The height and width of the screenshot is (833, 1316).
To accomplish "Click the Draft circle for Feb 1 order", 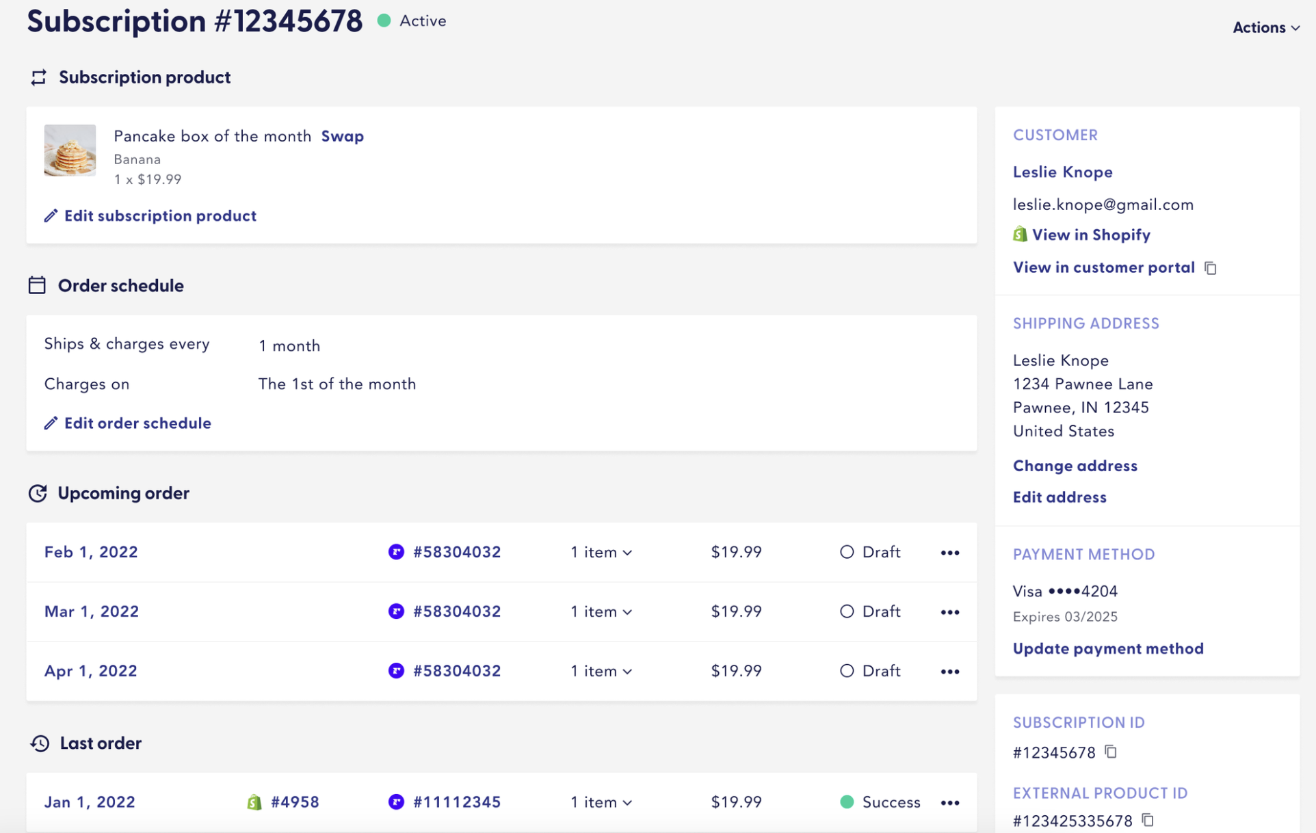I will click(847, 552).
